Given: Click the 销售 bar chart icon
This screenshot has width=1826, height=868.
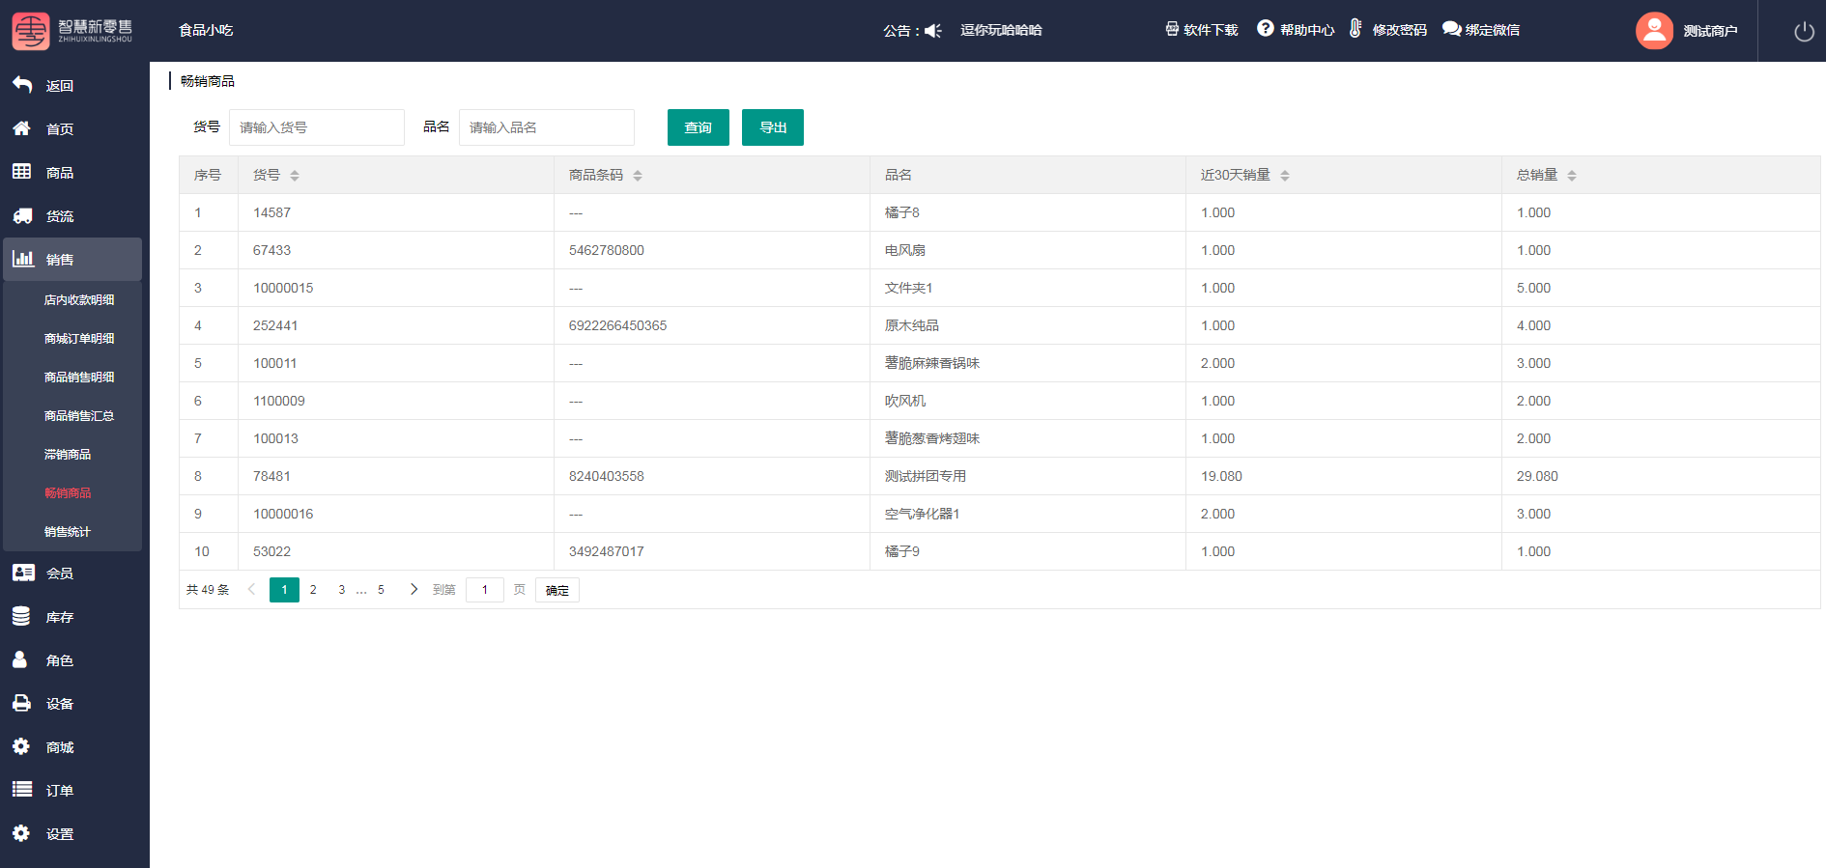Looking at the screenshot, I should click(x=22, y=259).
